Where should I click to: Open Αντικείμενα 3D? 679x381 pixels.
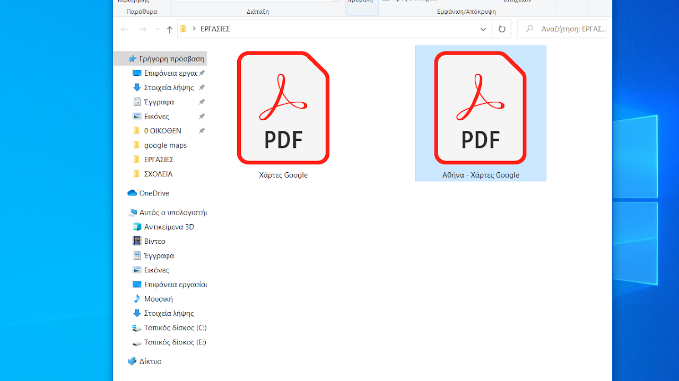(164, 227)
